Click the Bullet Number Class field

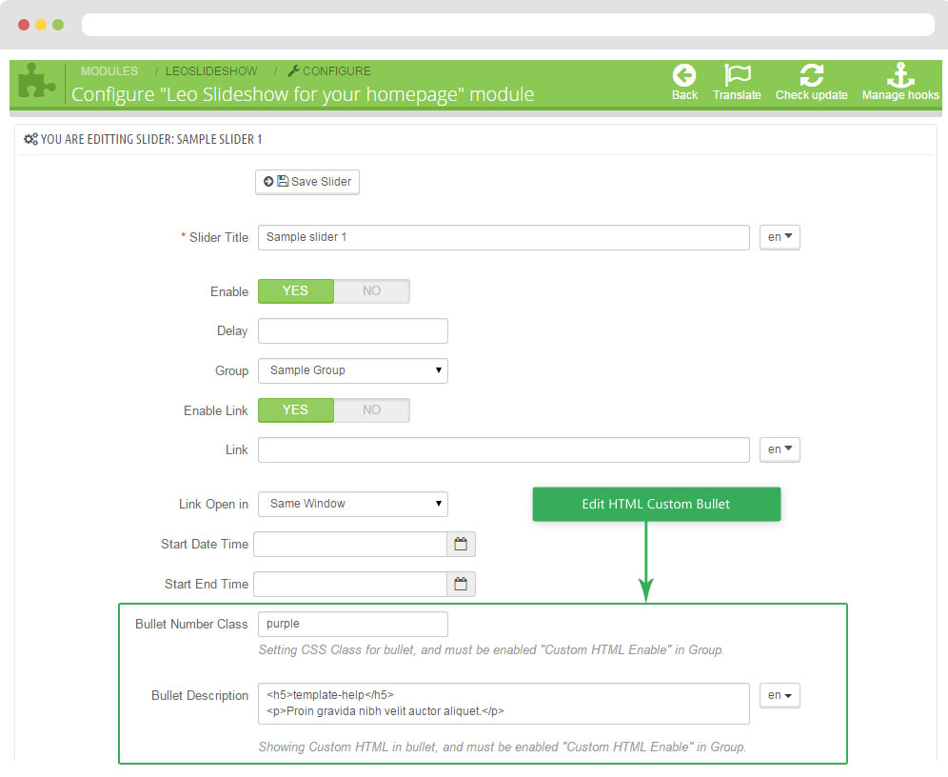352,625
